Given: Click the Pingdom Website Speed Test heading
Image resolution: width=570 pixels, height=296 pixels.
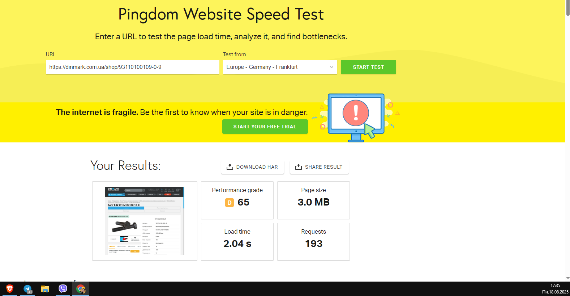Looking at the screenshot, I should 221,14.
